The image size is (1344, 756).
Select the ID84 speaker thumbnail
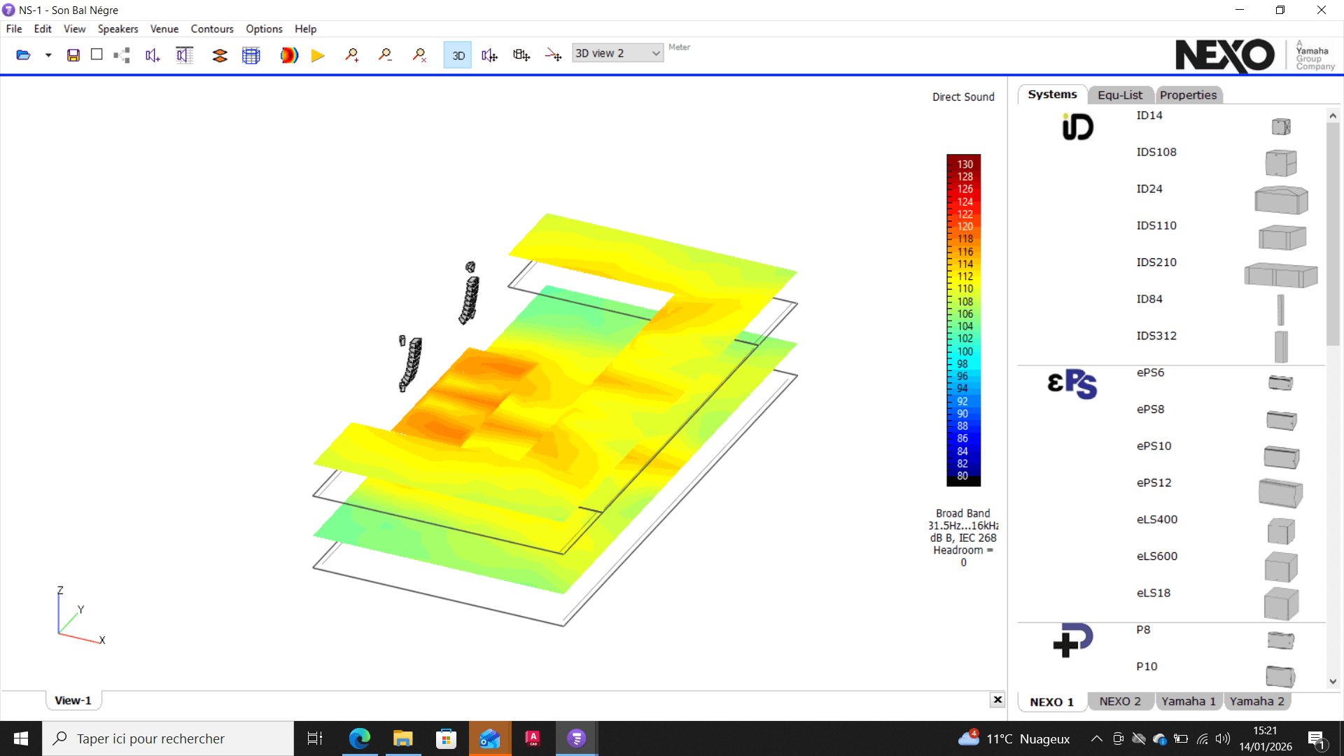coord(1281,310)
